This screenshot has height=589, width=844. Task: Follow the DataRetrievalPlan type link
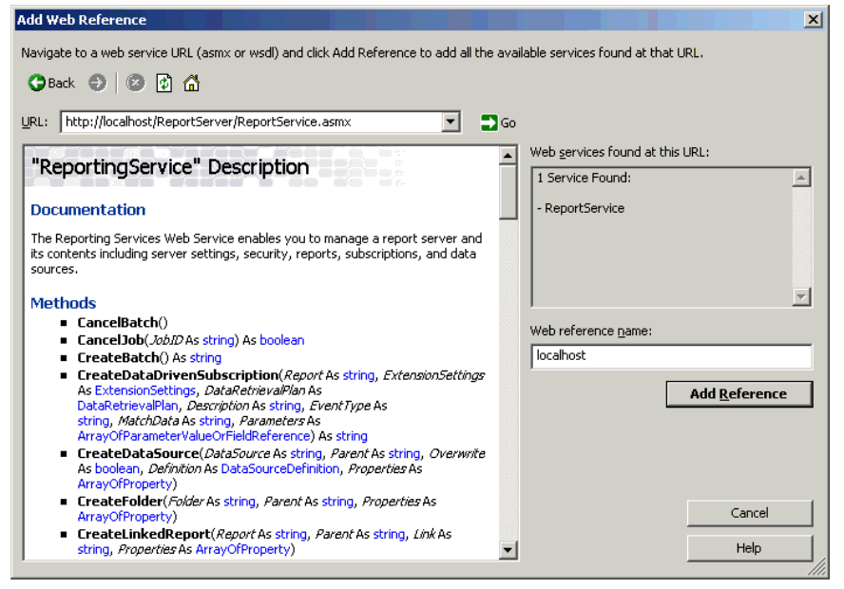pyautogui.click(x=123, y=406)
